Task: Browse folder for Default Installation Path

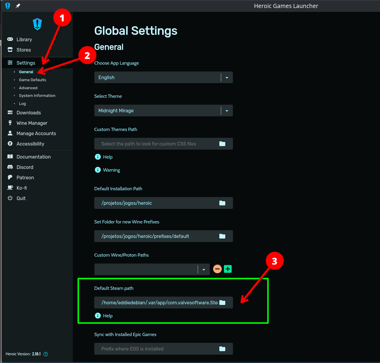Action: point(222,203)
